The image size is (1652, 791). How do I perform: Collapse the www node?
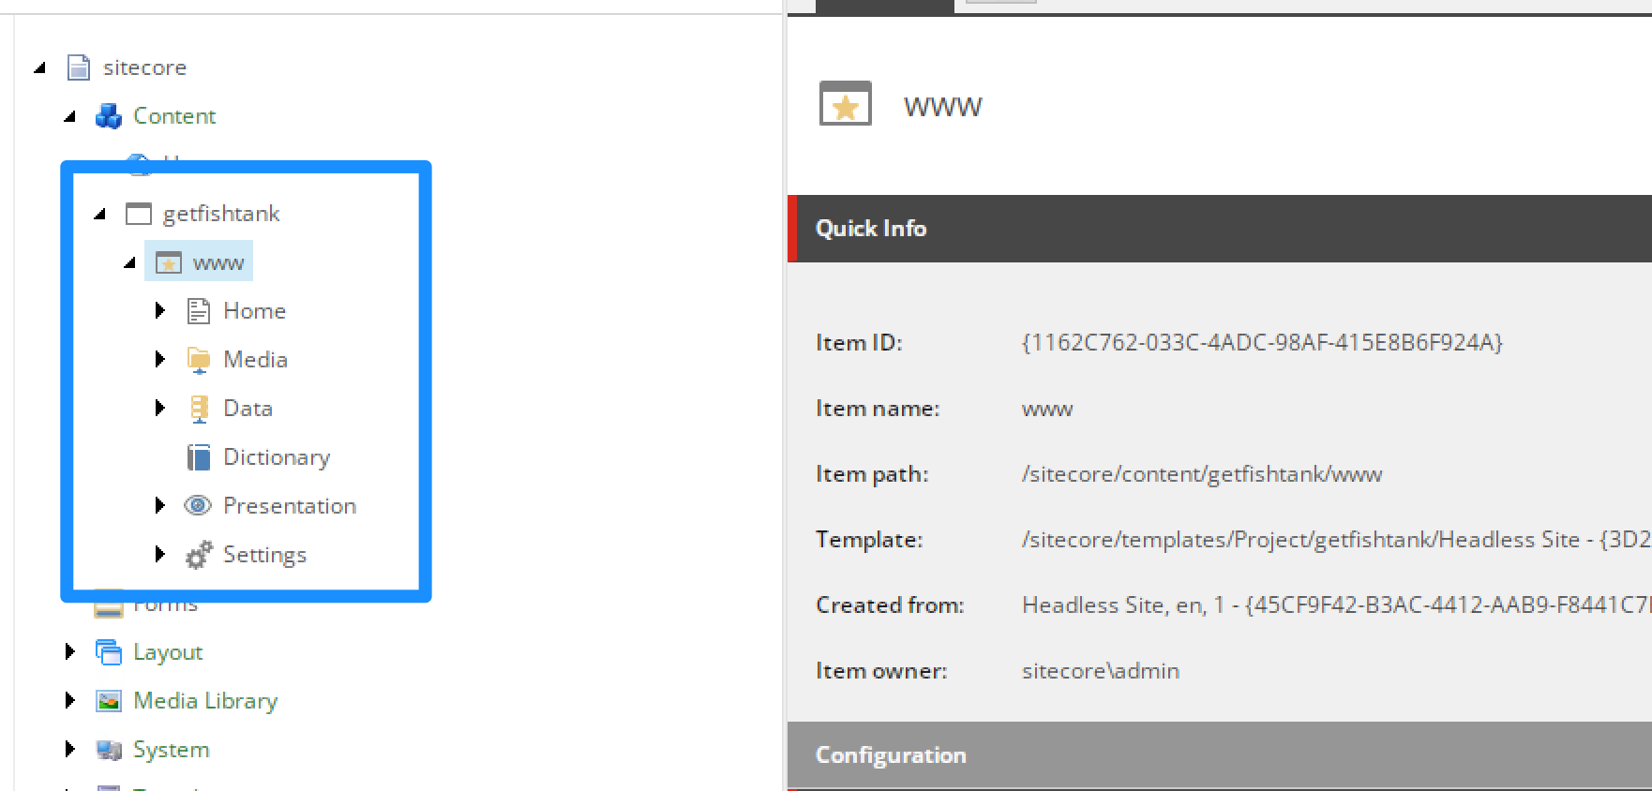(x=129, y=262)
